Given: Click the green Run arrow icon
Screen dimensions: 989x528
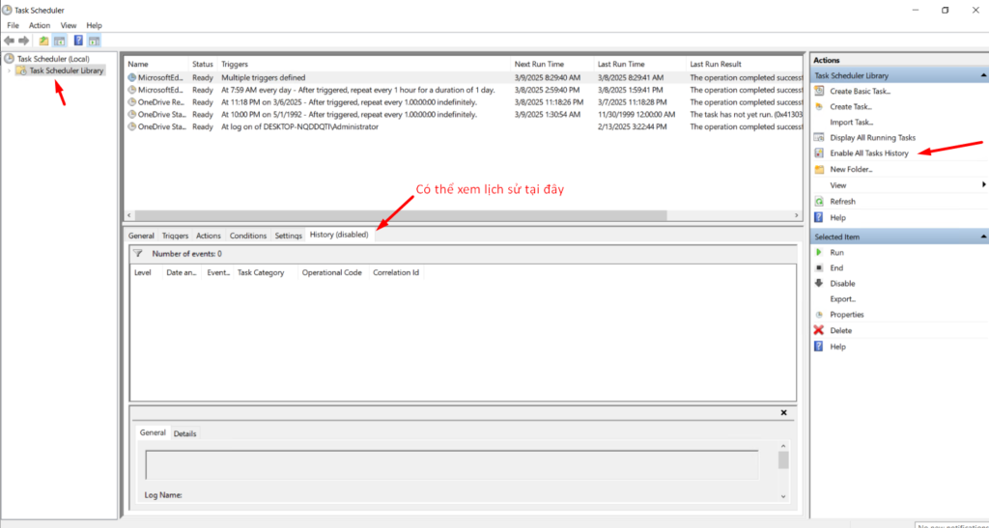Looking at the screenshot, I should click(x=819, y=252).
